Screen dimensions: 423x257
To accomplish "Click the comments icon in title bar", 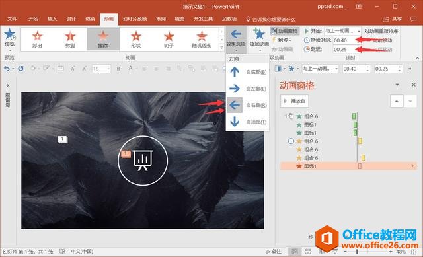I will tap(413, 19).
